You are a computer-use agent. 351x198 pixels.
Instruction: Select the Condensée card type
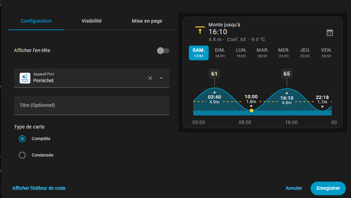22,155
